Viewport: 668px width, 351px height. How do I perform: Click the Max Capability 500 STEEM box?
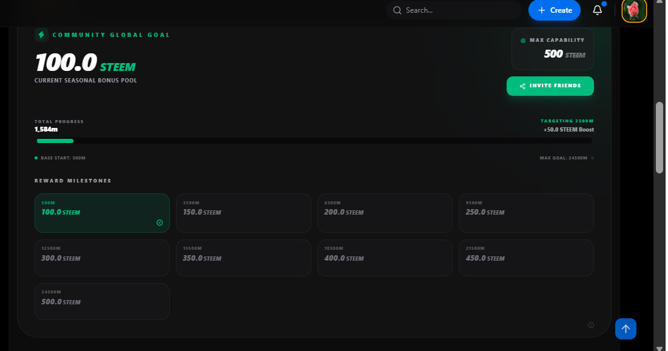click(x=553, y=49)
